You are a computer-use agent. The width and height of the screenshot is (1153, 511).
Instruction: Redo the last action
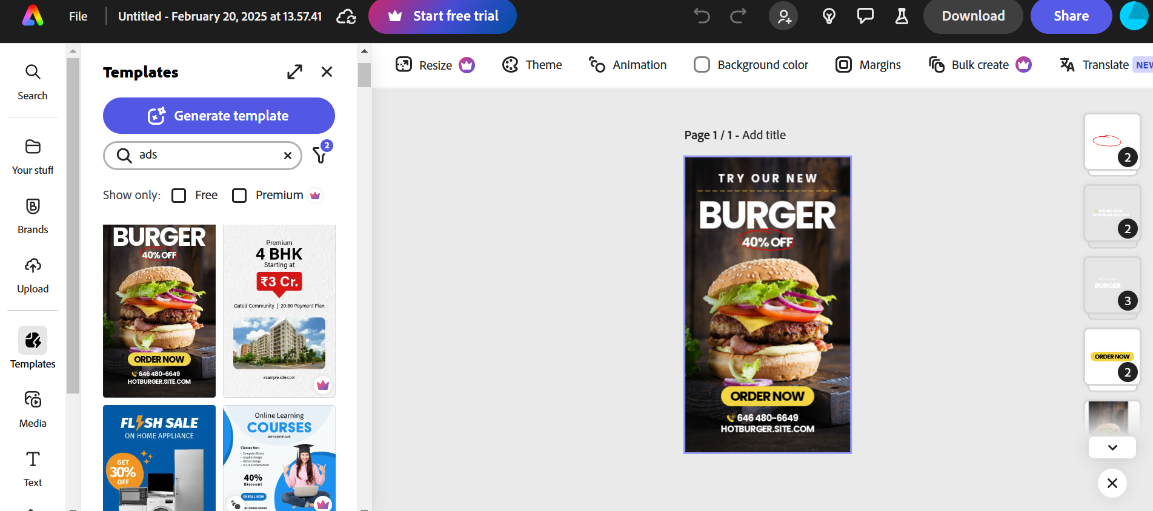pyautogui.click(x=738, y=16)
